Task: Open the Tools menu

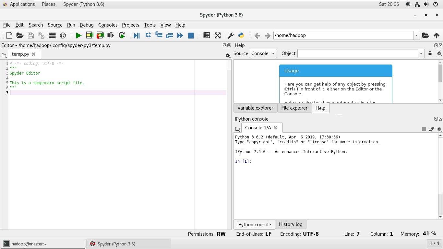Action: pyautogui.click(x=150, y=25)
